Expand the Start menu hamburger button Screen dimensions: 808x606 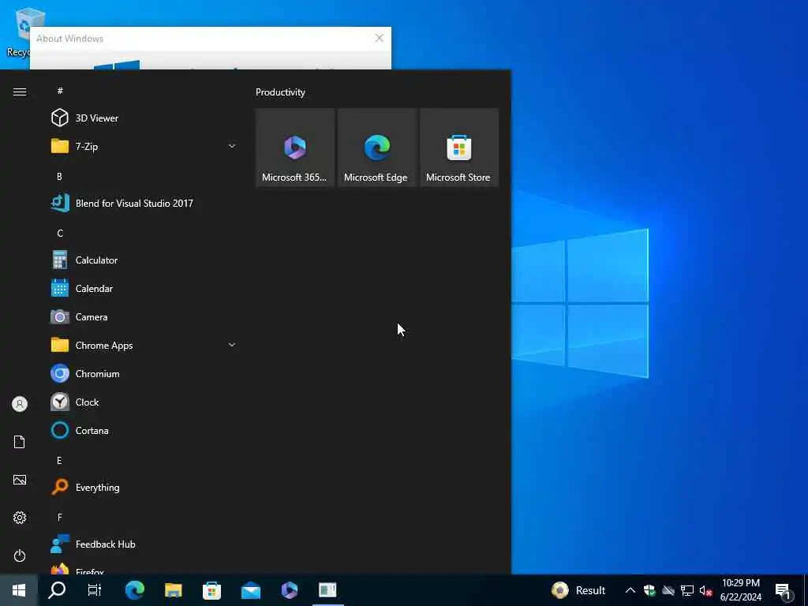[20, 92]
